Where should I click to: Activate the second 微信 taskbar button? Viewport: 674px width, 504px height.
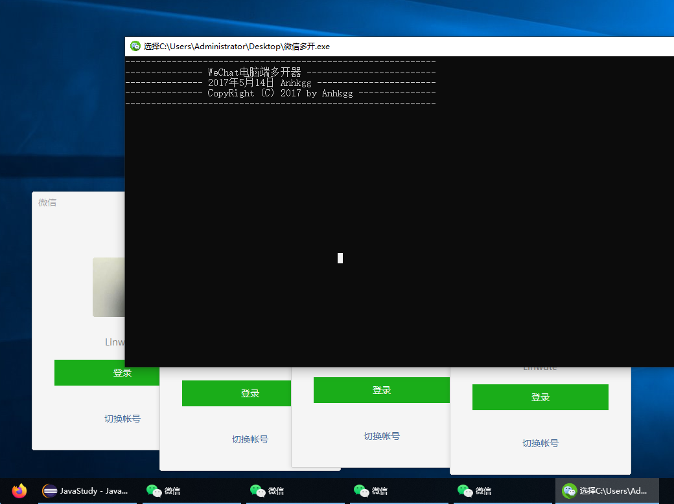click(x=296, y=490)
